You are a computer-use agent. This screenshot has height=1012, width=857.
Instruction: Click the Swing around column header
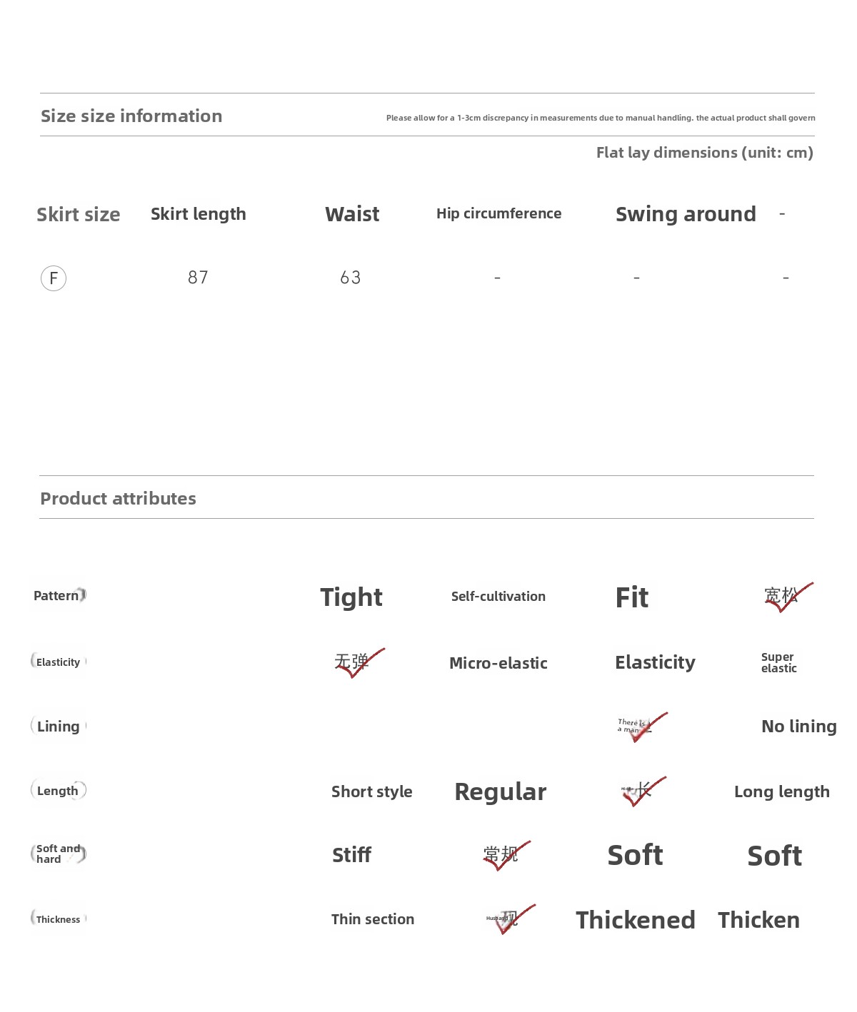coord(686,214)
